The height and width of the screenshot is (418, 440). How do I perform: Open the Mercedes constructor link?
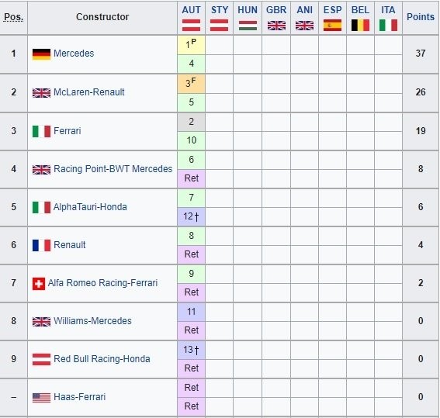click(x=74, y=54)
